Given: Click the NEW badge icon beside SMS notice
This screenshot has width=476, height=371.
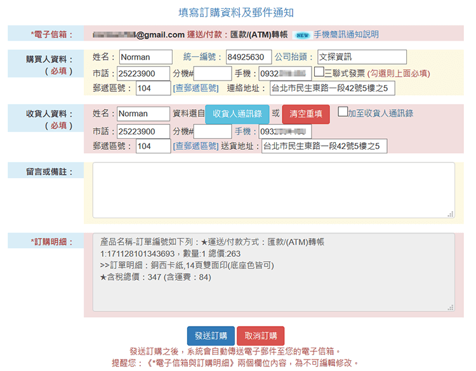Looking at the screenshot, I should click(302, 35).
